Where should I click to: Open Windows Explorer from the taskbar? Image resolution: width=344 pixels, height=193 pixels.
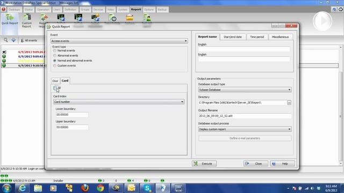point(38,188)
